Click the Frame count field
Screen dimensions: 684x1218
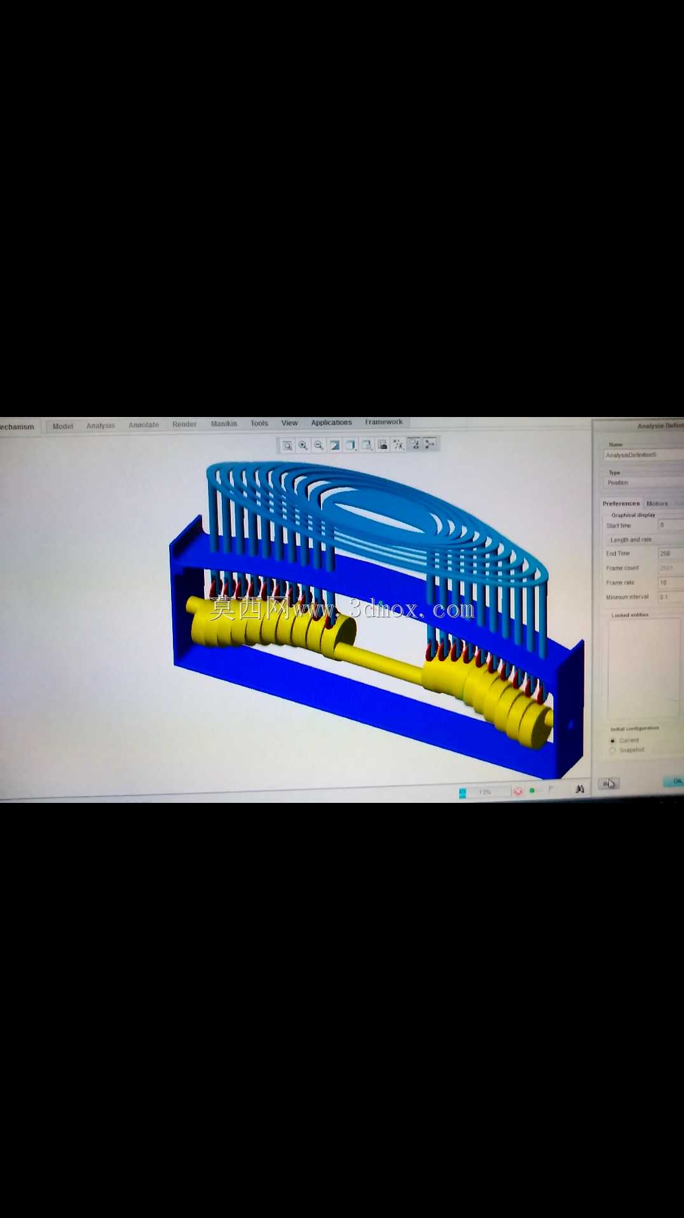tap(671, 568)
